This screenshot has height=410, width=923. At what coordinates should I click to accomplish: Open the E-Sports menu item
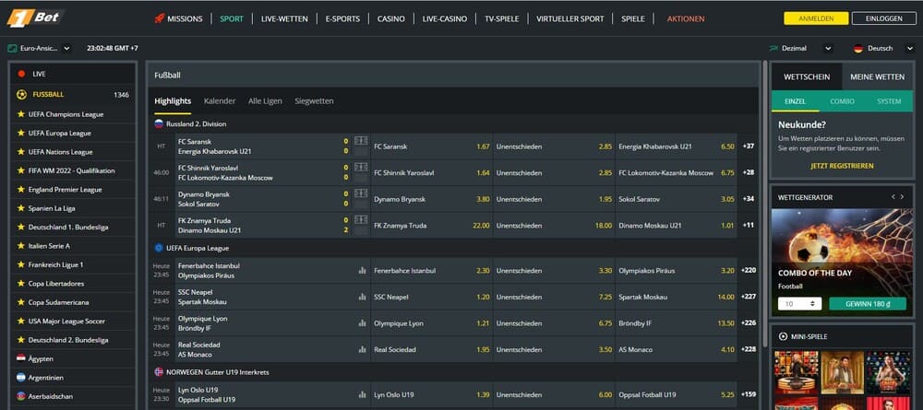tap(342, 18)
